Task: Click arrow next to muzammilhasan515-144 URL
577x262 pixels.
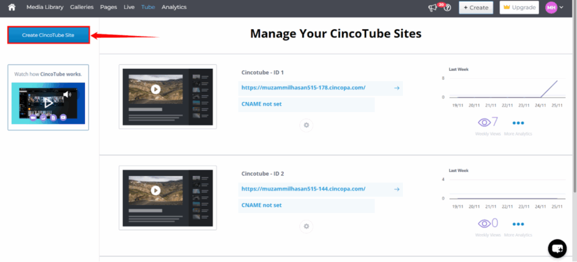Action: [397, 189]
